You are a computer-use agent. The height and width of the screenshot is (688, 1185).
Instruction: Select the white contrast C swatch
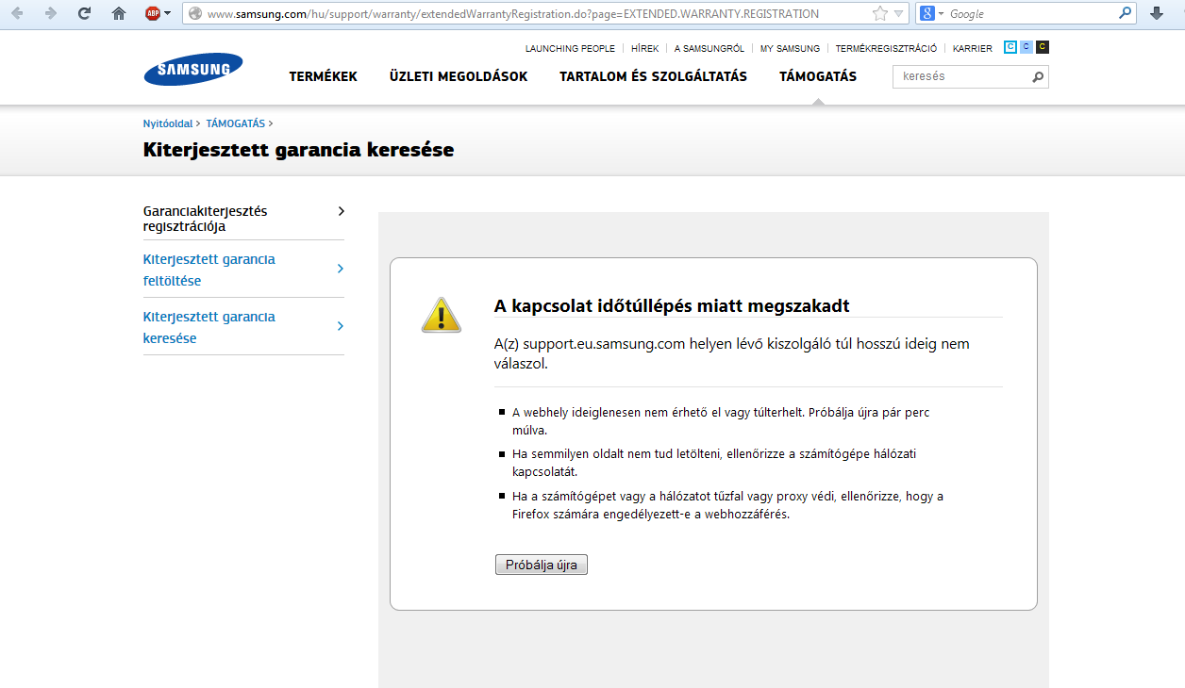pyautogui.click(x=1010, y=47)
